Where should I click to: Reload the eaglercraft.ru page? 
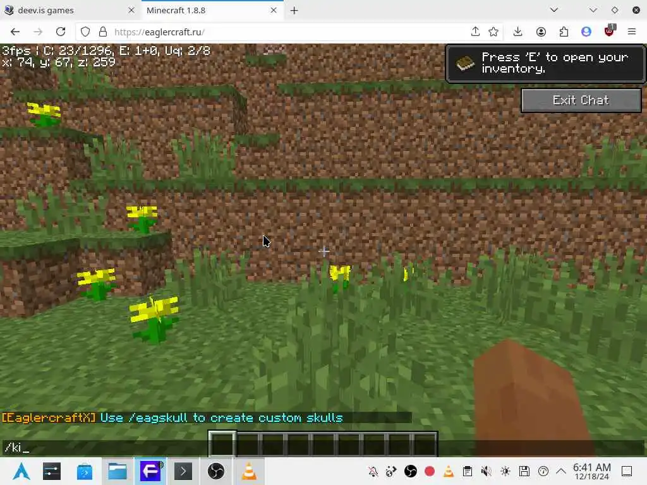coord(61,32)
